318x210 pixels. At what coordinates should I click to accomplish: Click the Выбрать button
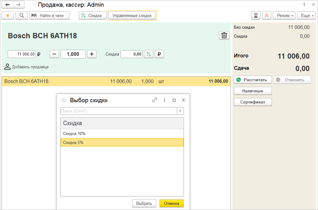pyautogui.click(x=144, y=203)
